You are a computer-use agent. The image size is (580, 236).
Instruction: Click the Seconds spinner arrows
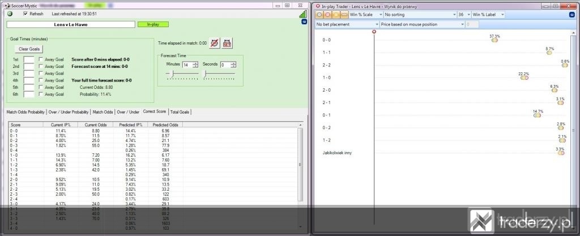233,65
